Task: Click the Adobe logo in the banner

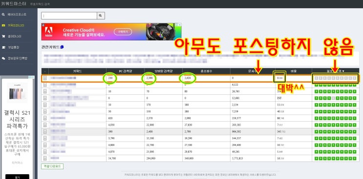Action: pos(49,32)
